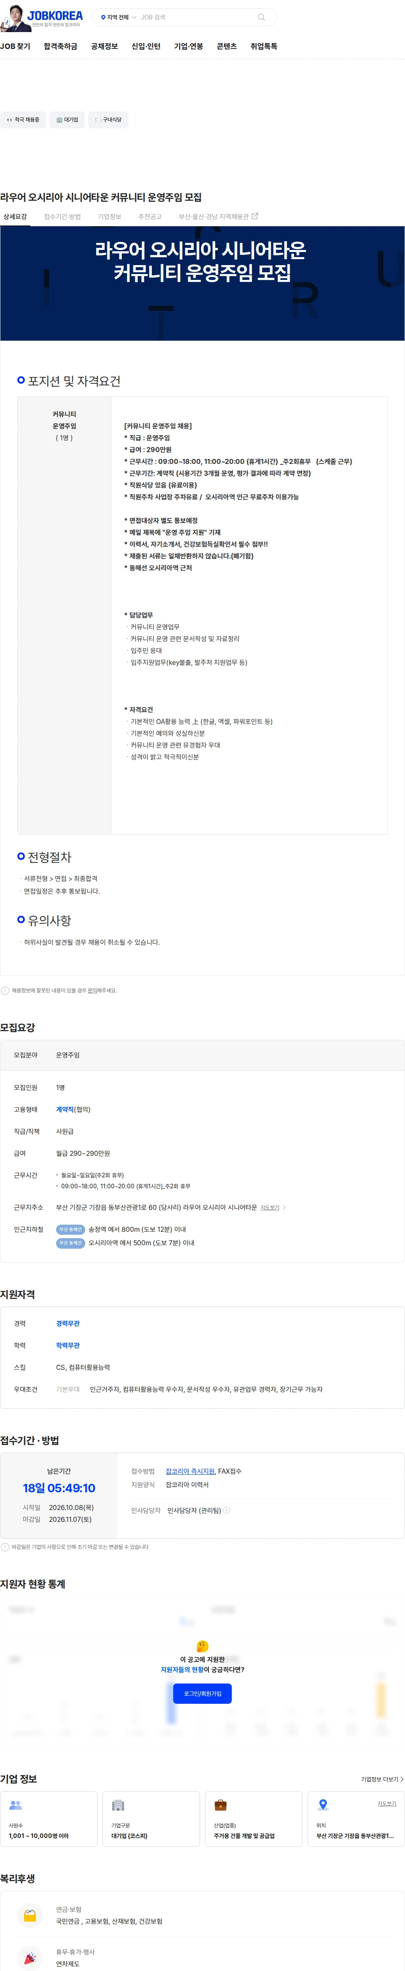Click the external link icon beside 지역채용관
This screenshot has height=1971, width=405.
tap(255, 217)
